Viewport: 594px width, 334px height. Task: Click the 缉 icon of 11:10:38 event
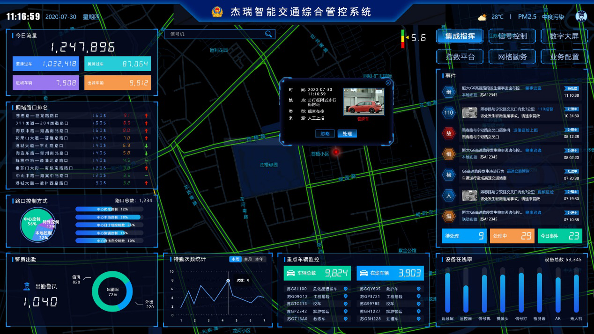point(449,92)
